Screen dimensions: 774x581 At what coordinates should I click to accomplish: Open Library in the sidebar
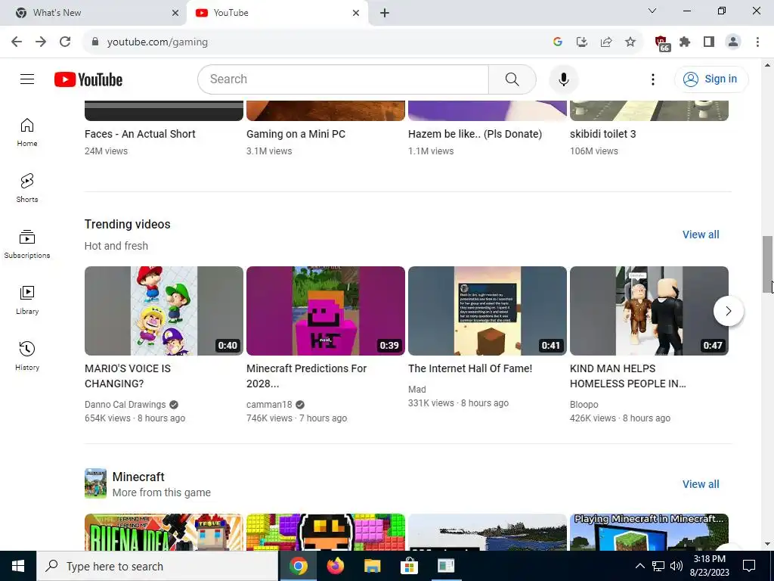[x=27, y=300]
